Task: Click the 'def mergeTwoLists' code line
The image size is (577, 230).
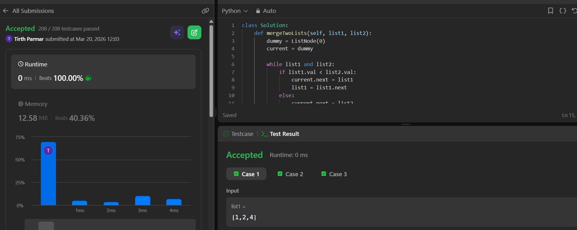Action: (x=313, y=33)
